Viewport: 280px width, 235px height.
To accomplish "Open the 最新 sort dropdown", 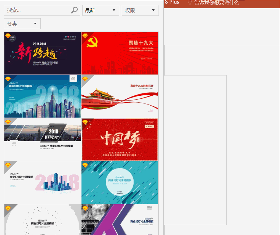I will pos(101,10).
